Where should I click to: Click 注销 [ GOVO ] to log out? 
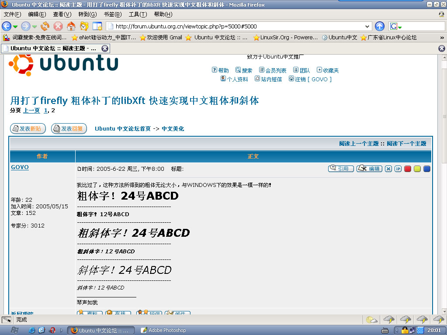pyautogui.click(x=310, y=79)
